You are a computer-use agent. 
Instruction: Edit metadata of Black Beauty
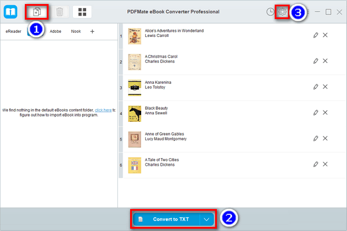tap(316, 113)
